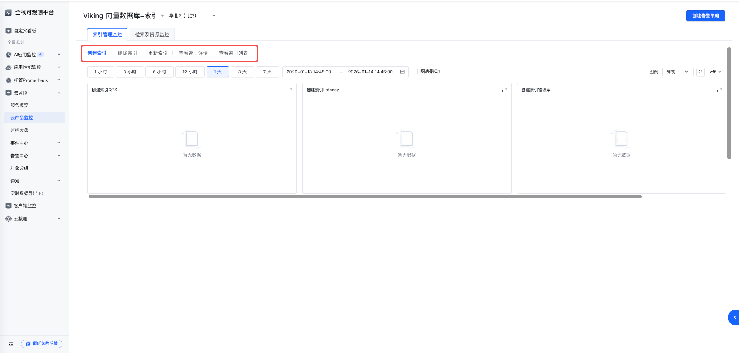Open 自定义看板 via its star icon
The width and height of the screenshot is (739, 353).
coord(8,31)
